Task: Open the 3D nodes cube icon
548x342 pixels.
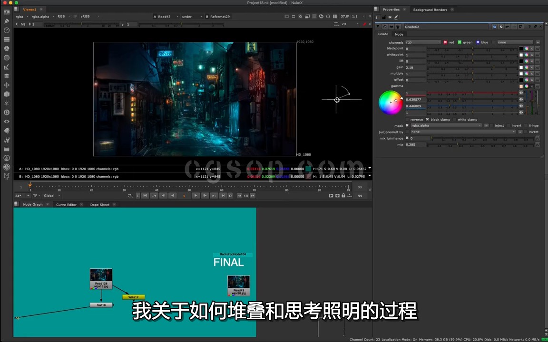Action: click(x=6, y=94)
